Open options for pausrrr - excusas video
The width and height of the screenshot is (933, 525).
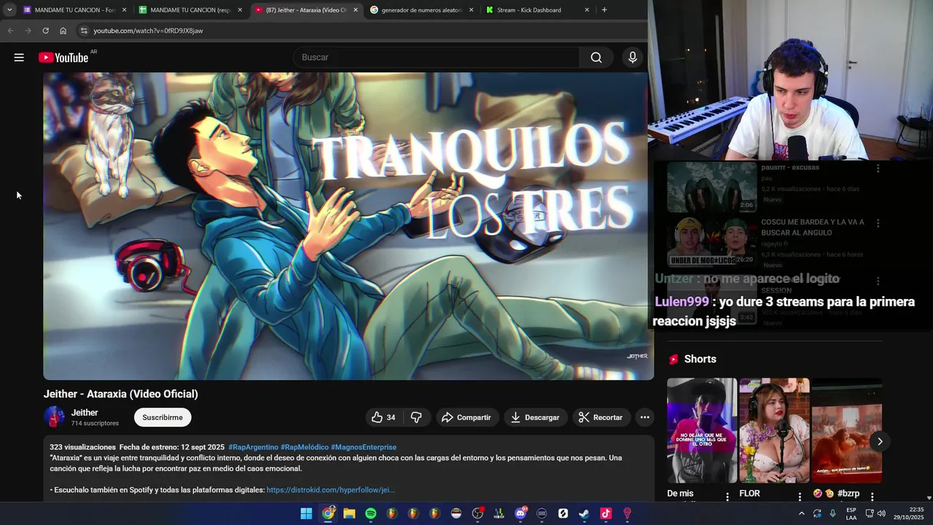[x=878, y=168]
